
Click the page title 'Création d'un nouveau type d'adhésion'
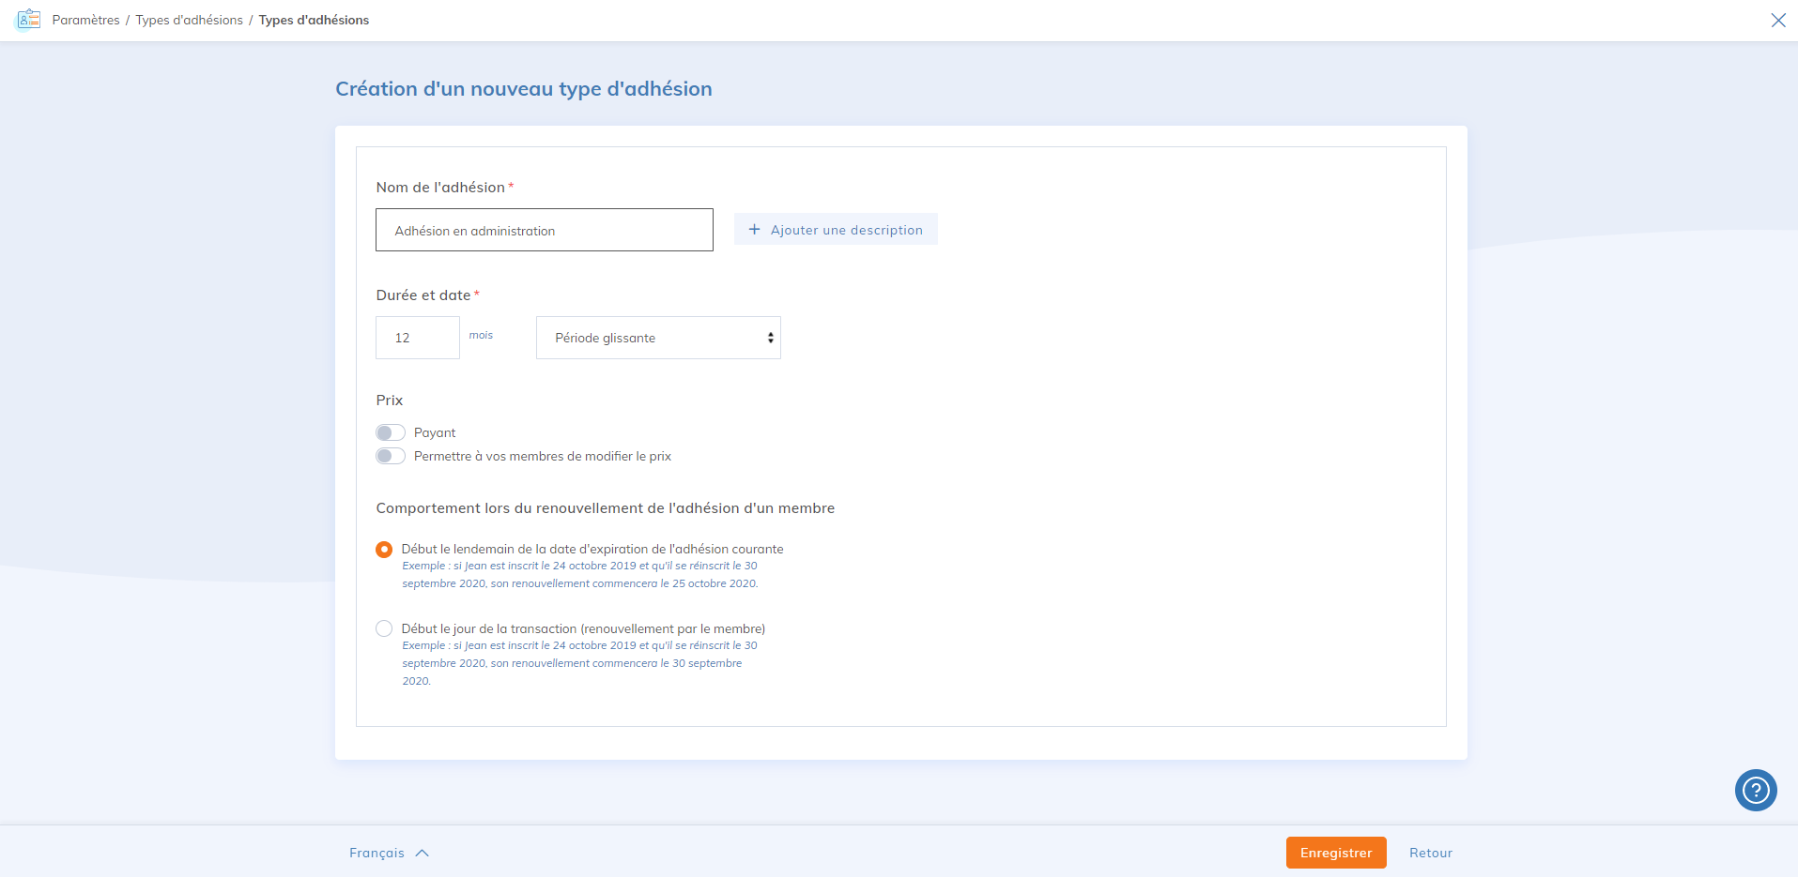523,89
